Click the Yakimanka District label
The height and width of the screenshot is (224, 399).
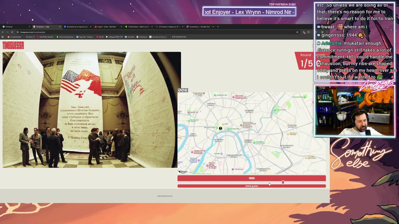point(218,140)
